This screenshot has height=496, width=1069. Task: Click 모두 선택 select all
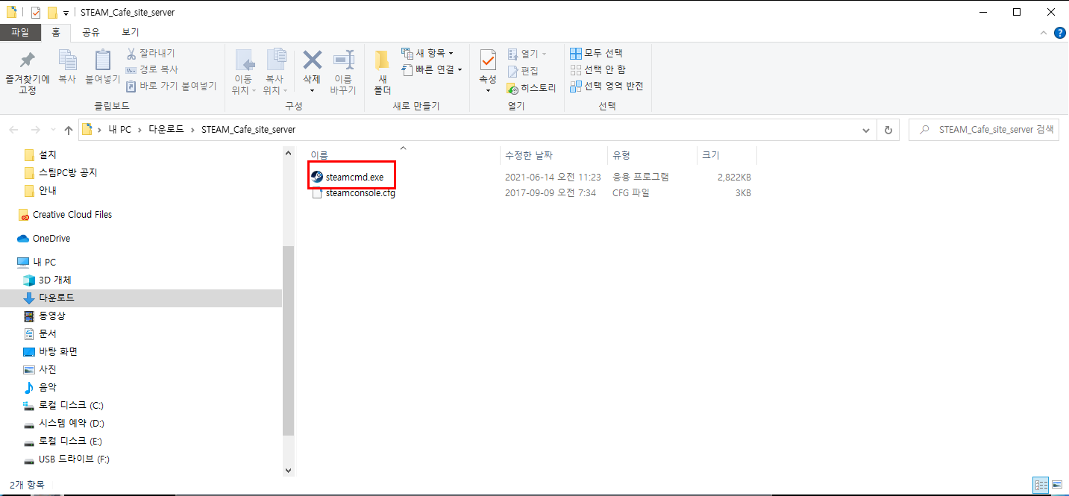click(596, 53)
